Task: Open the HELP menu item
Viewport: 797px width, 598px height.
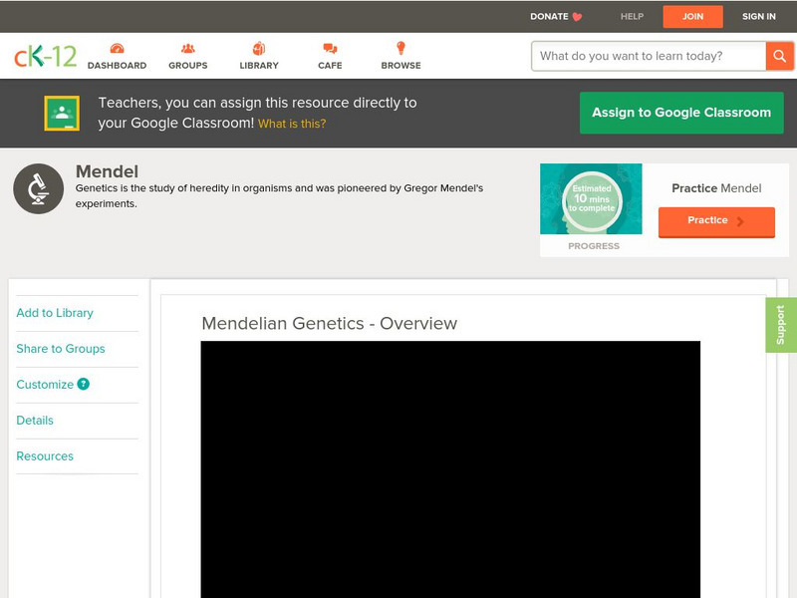Action: click(632, 16)
